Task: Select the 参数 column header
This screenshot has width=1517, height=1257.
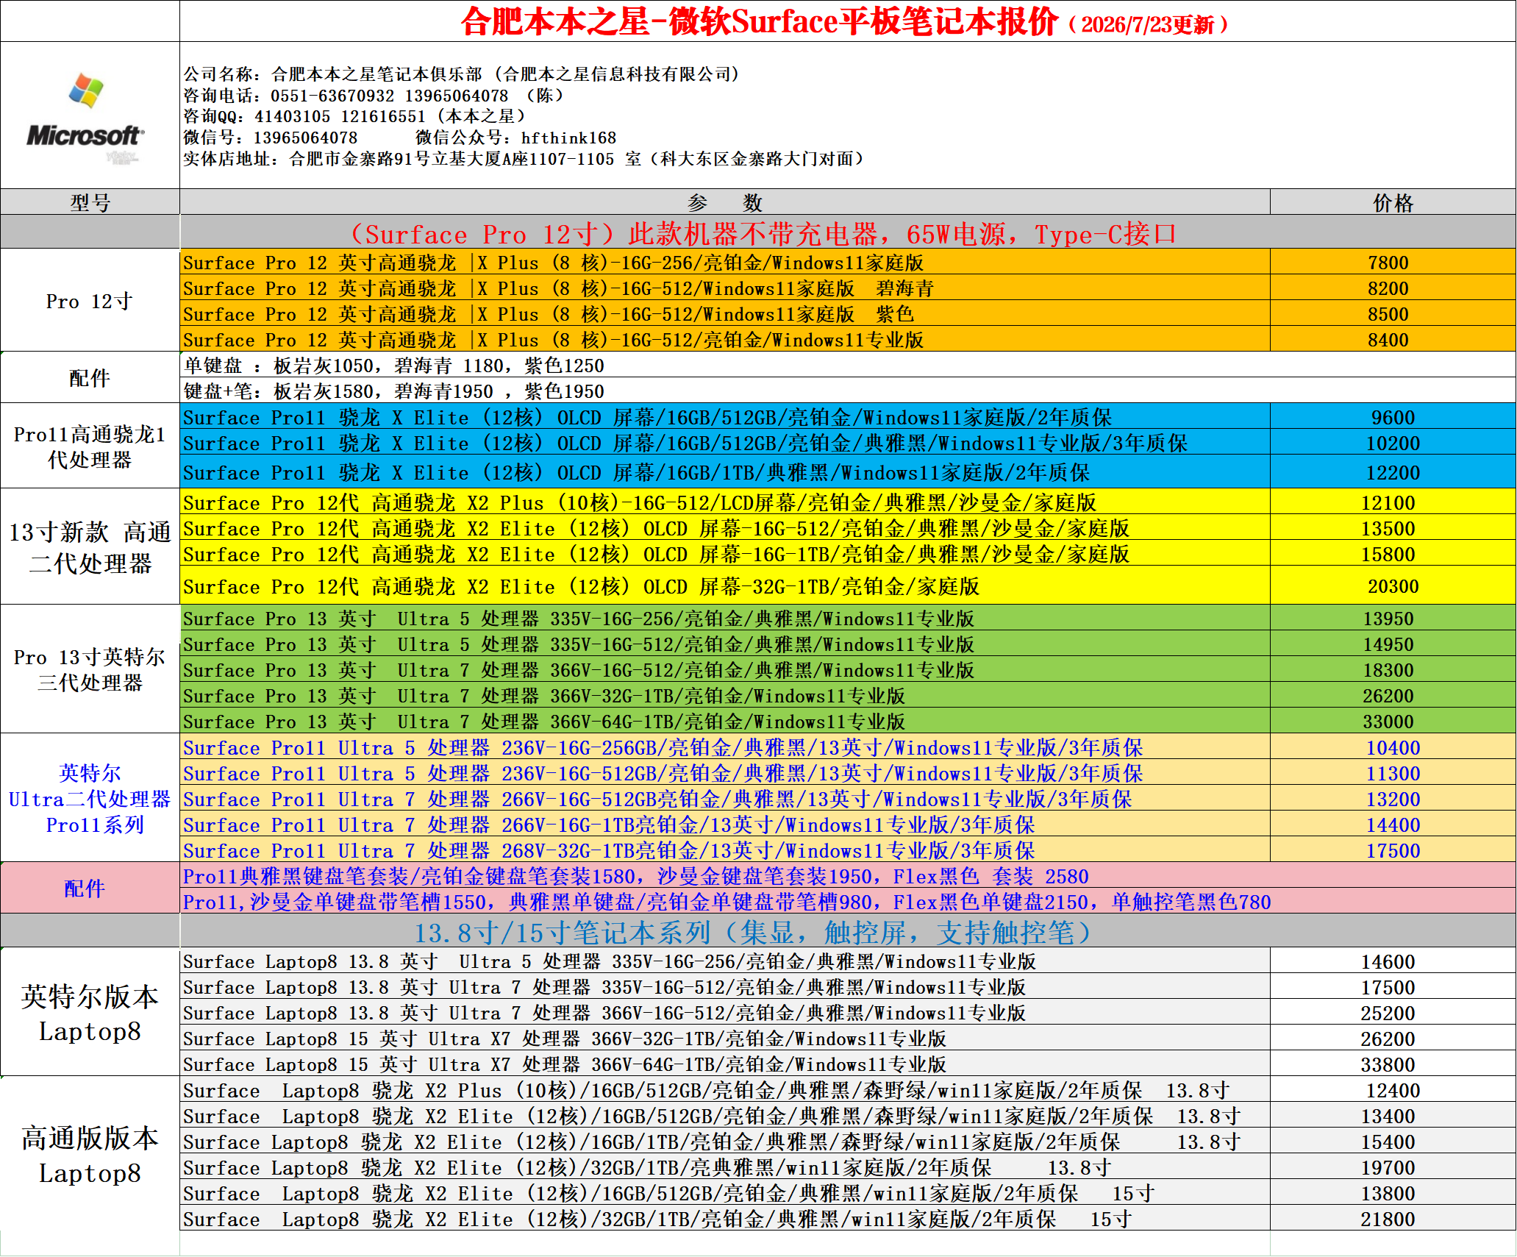Action: (x=725, y=202)
